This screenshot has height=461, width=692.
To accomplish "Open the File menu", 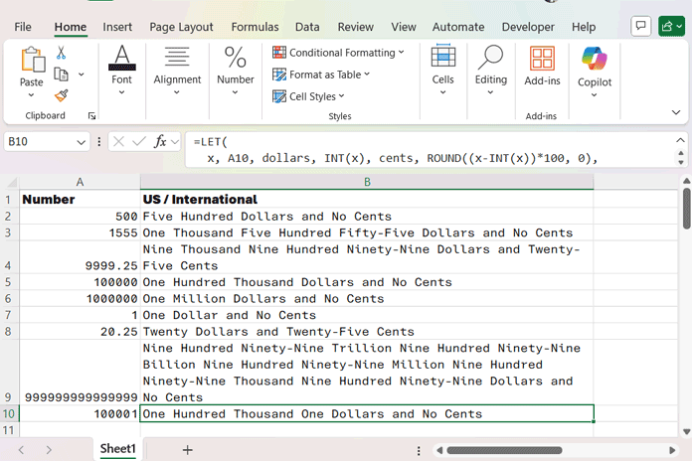I will [23, 27].
